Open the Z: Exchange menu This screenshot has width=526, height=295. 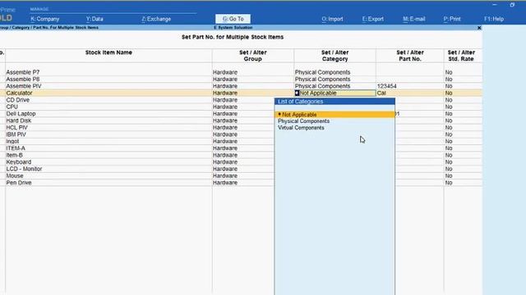point(156,19)
